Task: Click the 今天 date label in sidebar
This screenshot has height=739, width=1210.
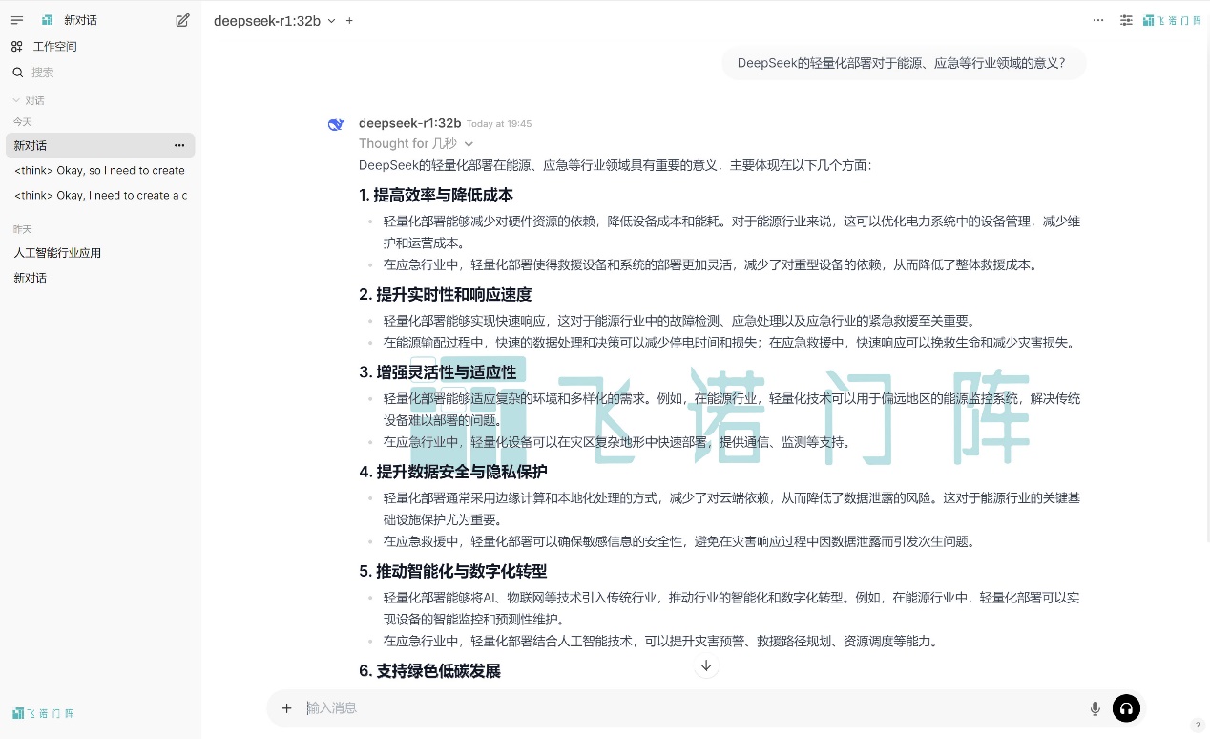Action: (x=22, y=122)
